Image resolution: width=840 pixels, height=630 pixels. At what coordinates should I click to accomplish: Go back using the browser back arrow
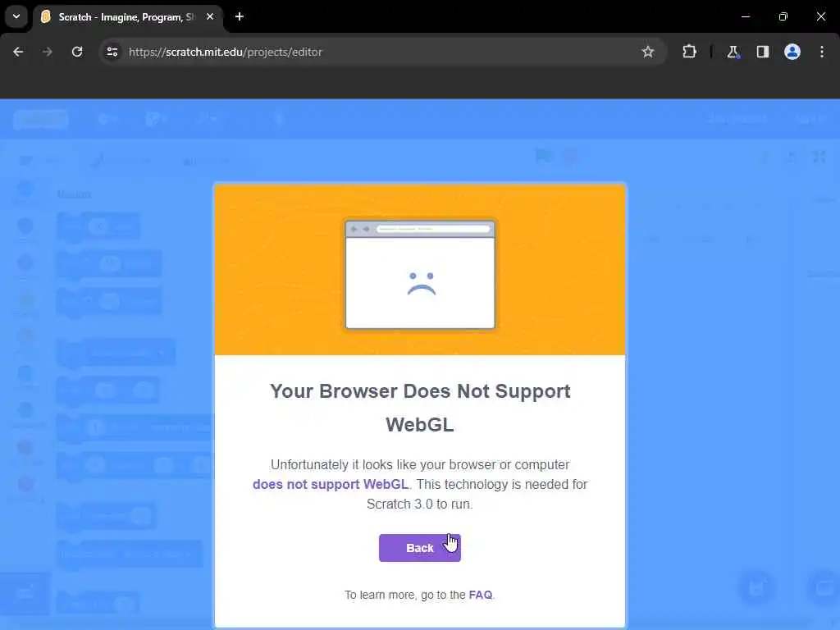18,52
